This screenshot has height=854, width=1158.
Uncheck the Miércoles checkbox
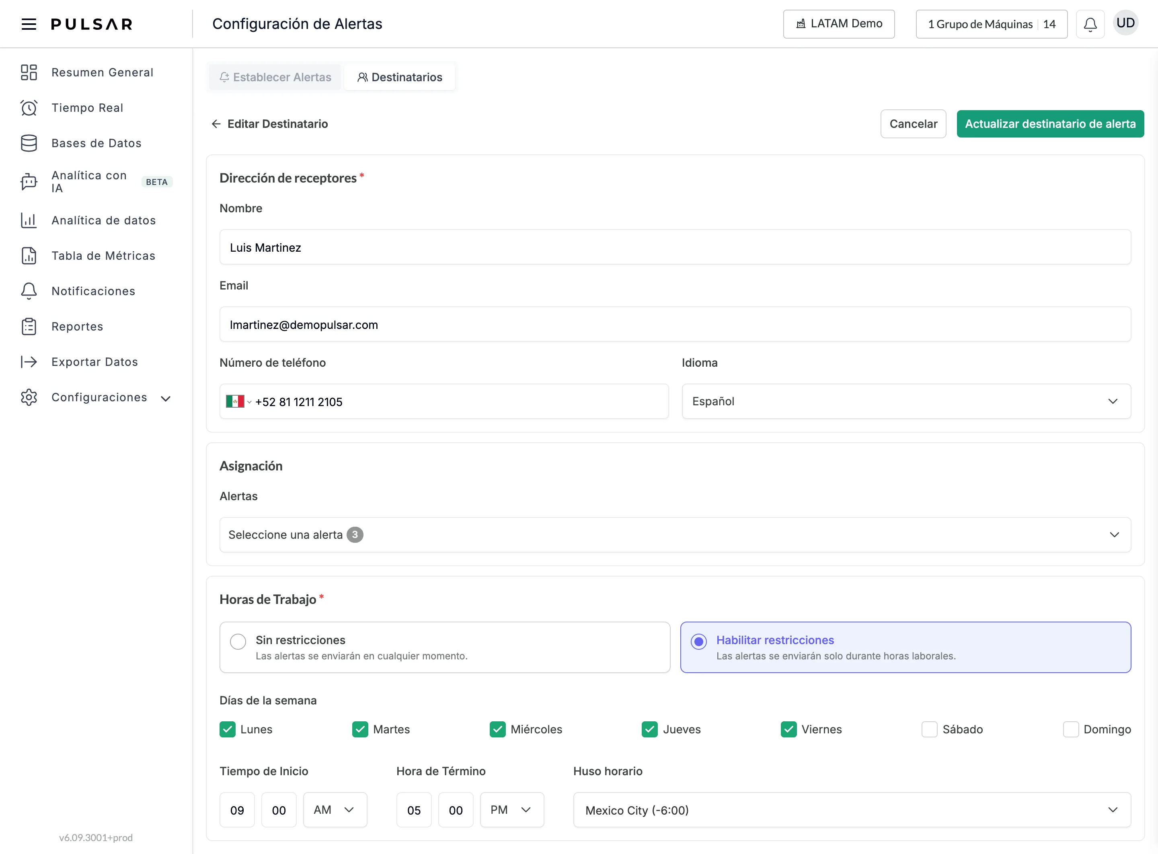point(498,729)
